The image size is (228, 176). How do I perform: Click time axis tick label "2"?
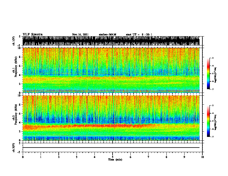(x=59, y=157)
